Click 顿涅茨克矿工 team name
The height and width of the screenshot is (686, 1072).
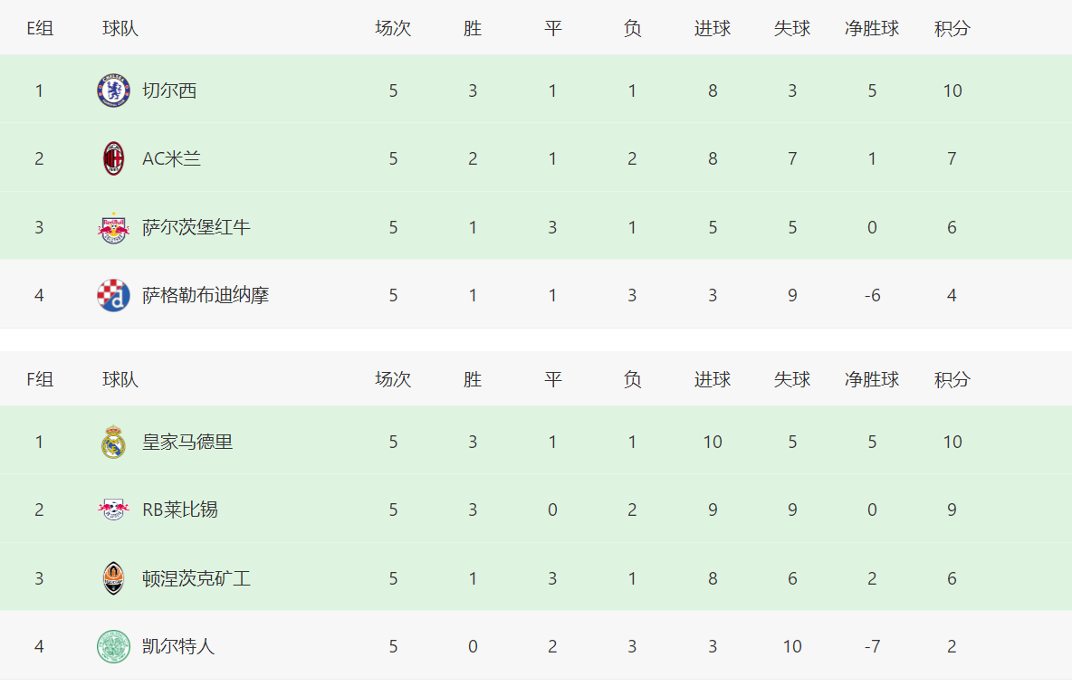(196, 578)
